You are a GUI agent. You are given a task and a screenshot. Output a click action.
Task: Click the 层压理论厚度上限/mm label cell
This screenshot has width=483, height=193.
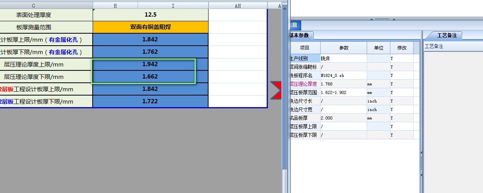(46, 64)
